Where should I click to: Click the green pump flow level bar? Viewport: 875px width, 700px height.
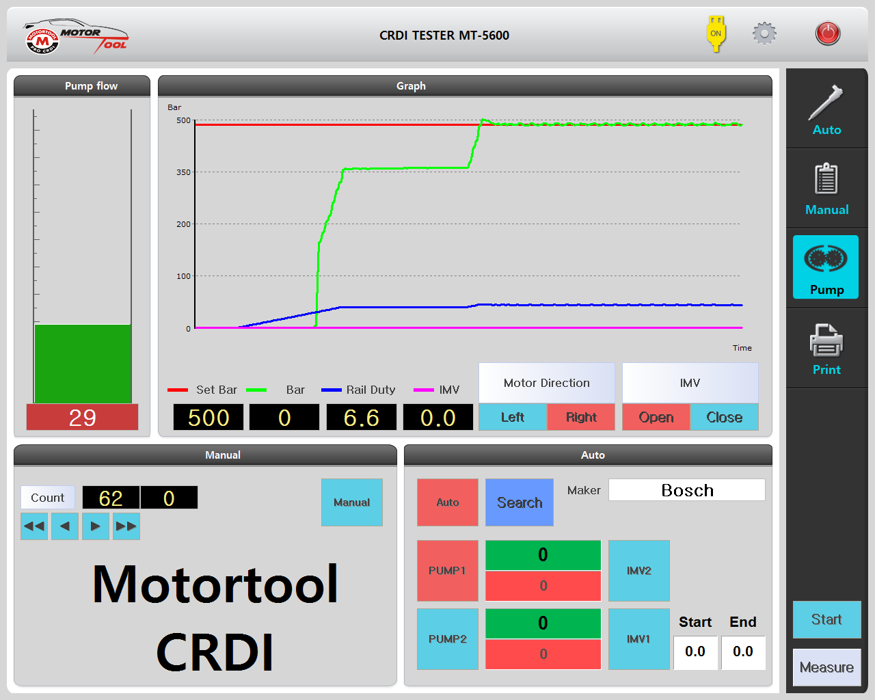click(x=83, y=364)
